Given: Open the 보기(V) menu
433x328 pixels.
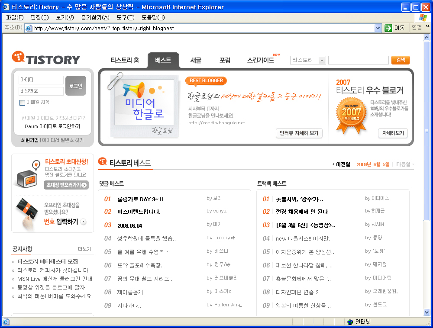Looking at the screenshot, I should click(65, 17).
